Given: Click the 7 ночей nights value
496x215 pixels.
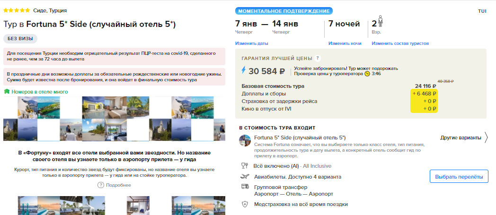Looking at the screenshot, I should pyautogui.click(x=344, y=24).
